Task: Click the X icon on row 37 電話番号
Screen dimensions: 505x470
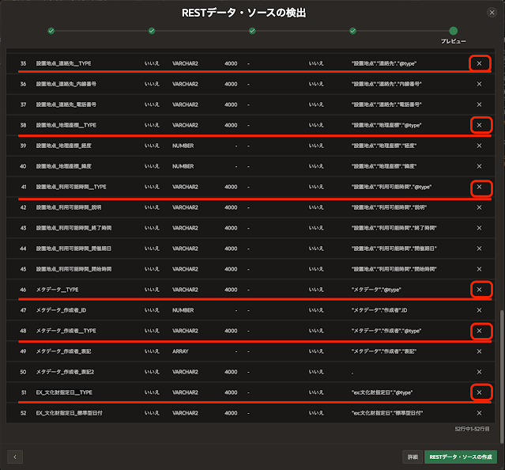Action: (479, 104)
